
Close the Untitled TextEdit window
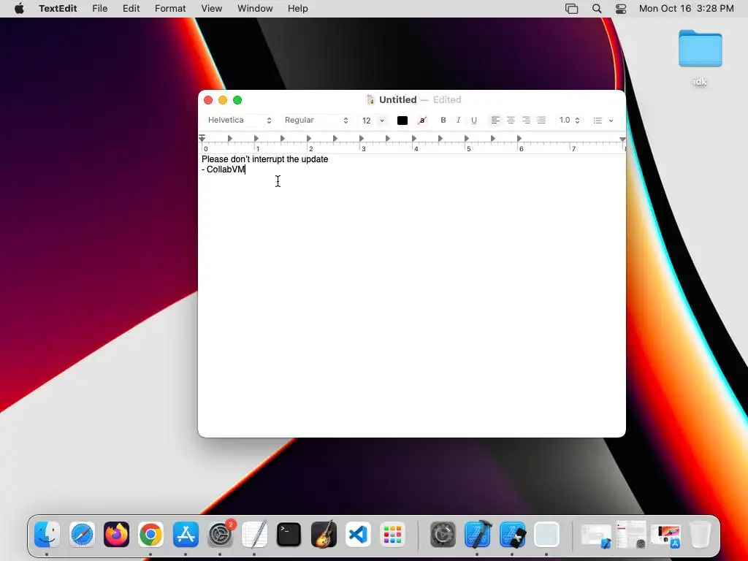pyautogui.click(x=208, y=99)
